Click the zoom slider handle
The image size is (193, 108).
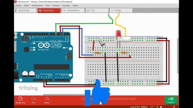(161, 107)
